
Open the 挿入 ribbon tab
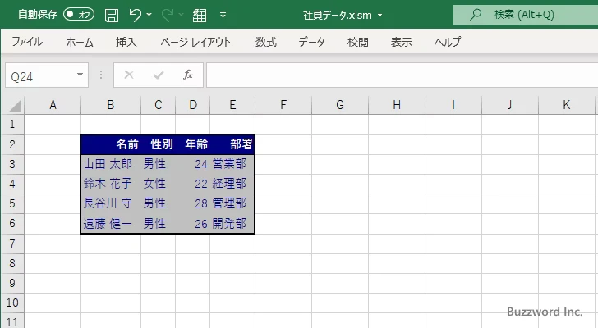(x=126, y=42)
